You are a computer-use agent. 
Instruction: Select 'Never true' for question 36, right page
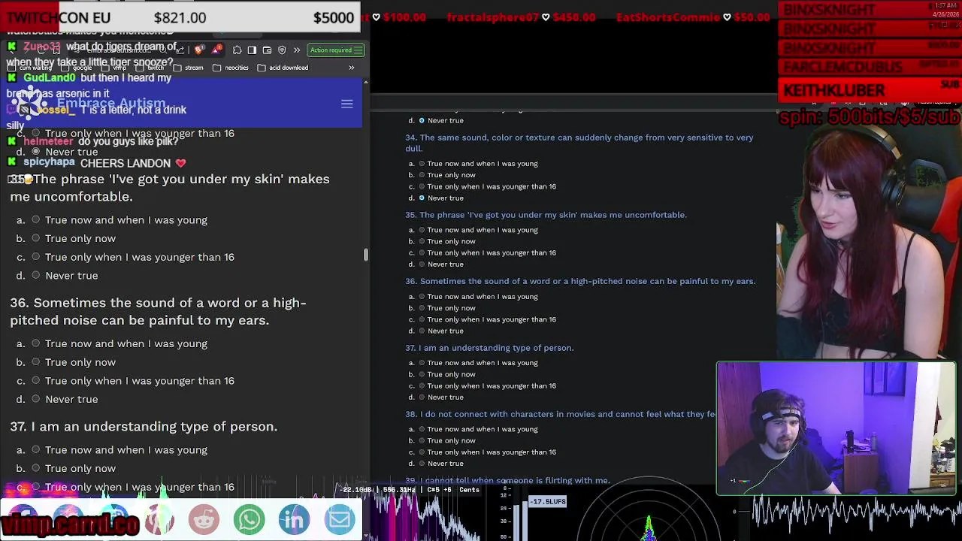point(422,331)
